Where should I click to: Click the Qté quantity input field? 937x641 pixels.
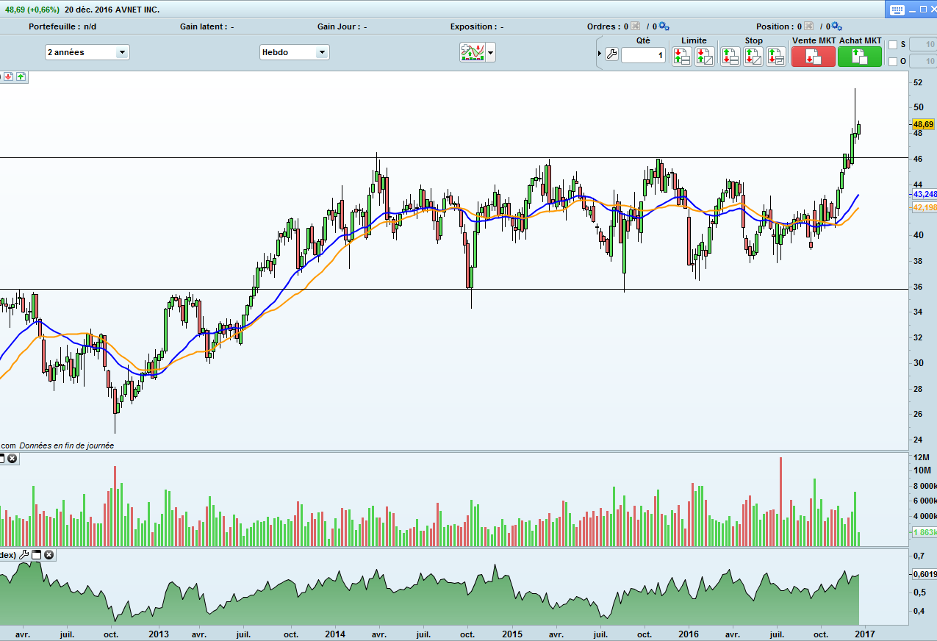point(644,55)
